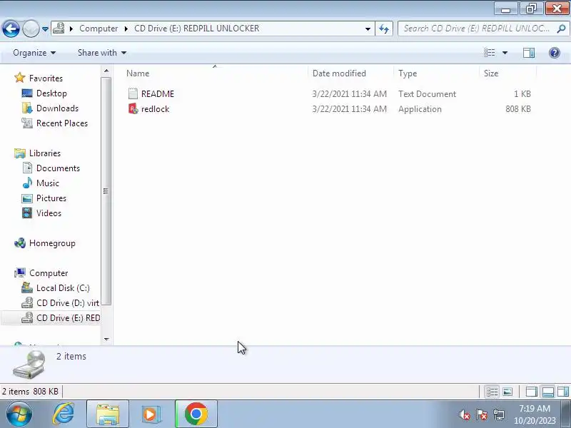Image resolution: width=571 pixels, height=428 pixels.
Task: Open Homegroup in the navigation pane
Action: (x=52, y=243)
